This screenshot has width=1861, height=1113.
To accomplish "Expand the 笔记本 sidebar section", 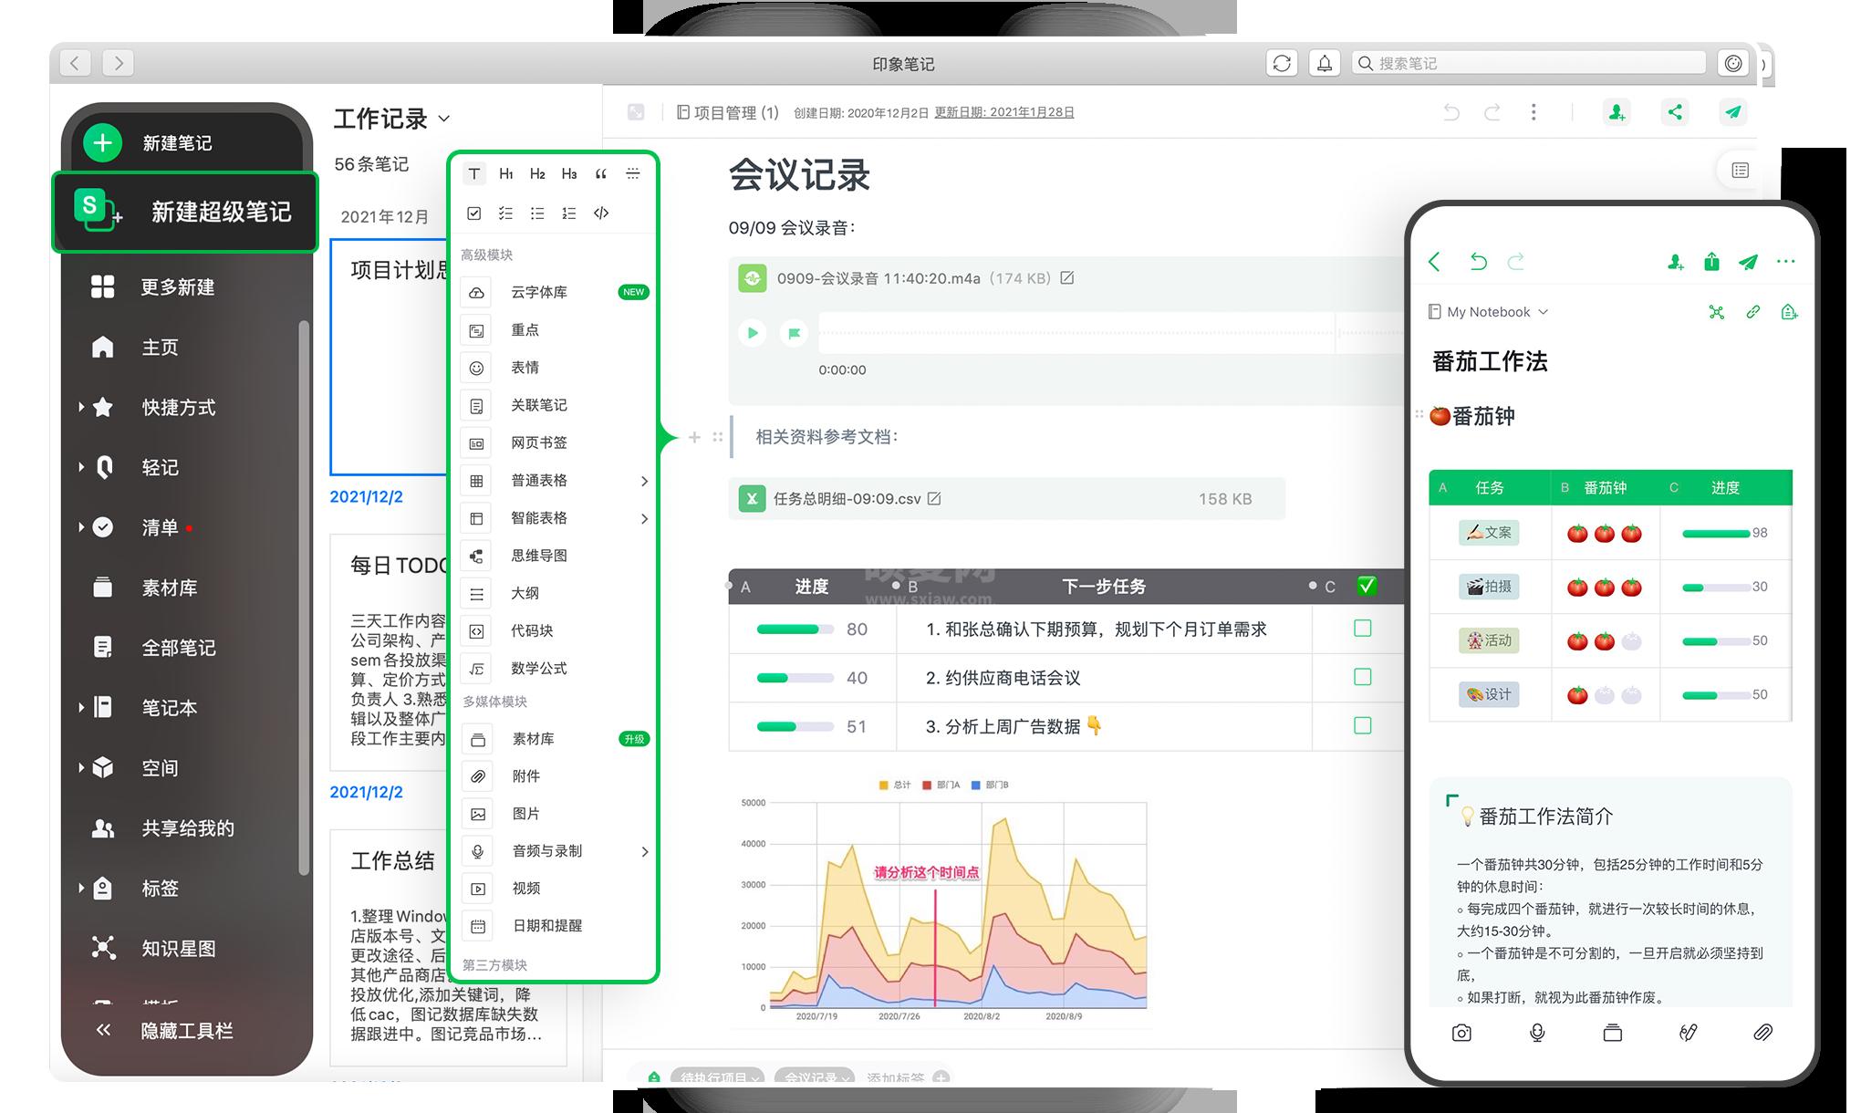I will point(81,707).
